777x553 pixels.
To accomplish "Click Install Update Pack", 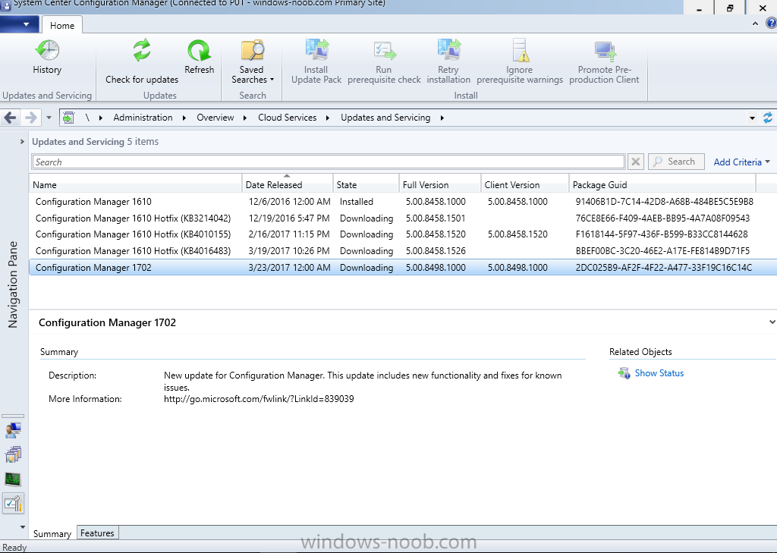I will tap(316, 61).
